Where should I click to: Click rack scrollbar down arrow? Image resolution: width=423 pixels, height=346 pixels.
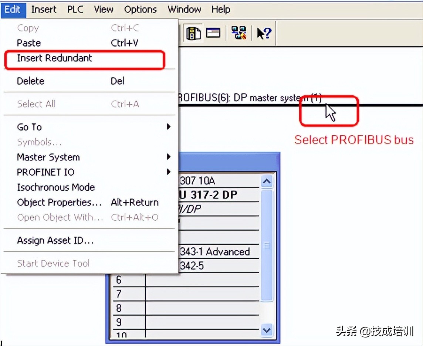click(x=267, y=330)
